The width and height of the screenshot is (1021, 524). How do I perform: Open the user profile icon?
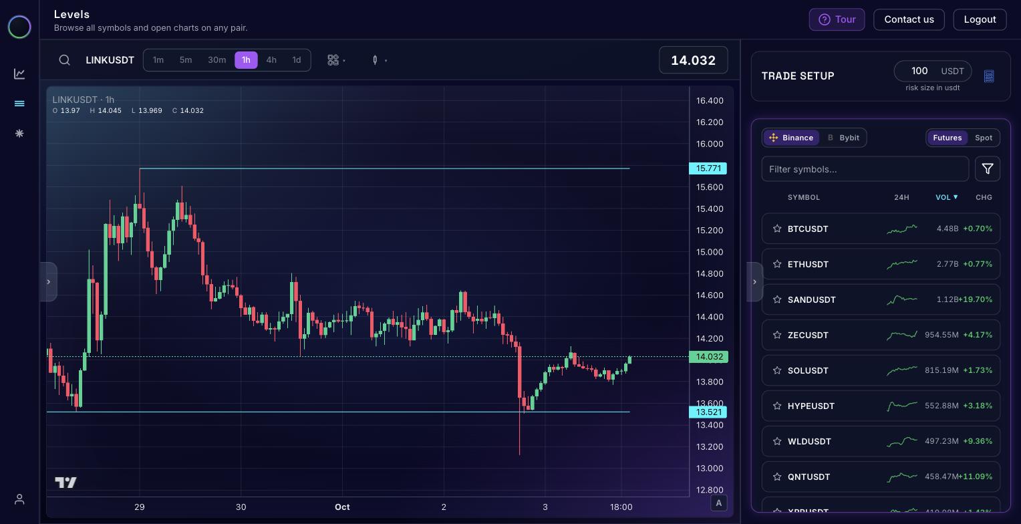click(x=19, y=499)
